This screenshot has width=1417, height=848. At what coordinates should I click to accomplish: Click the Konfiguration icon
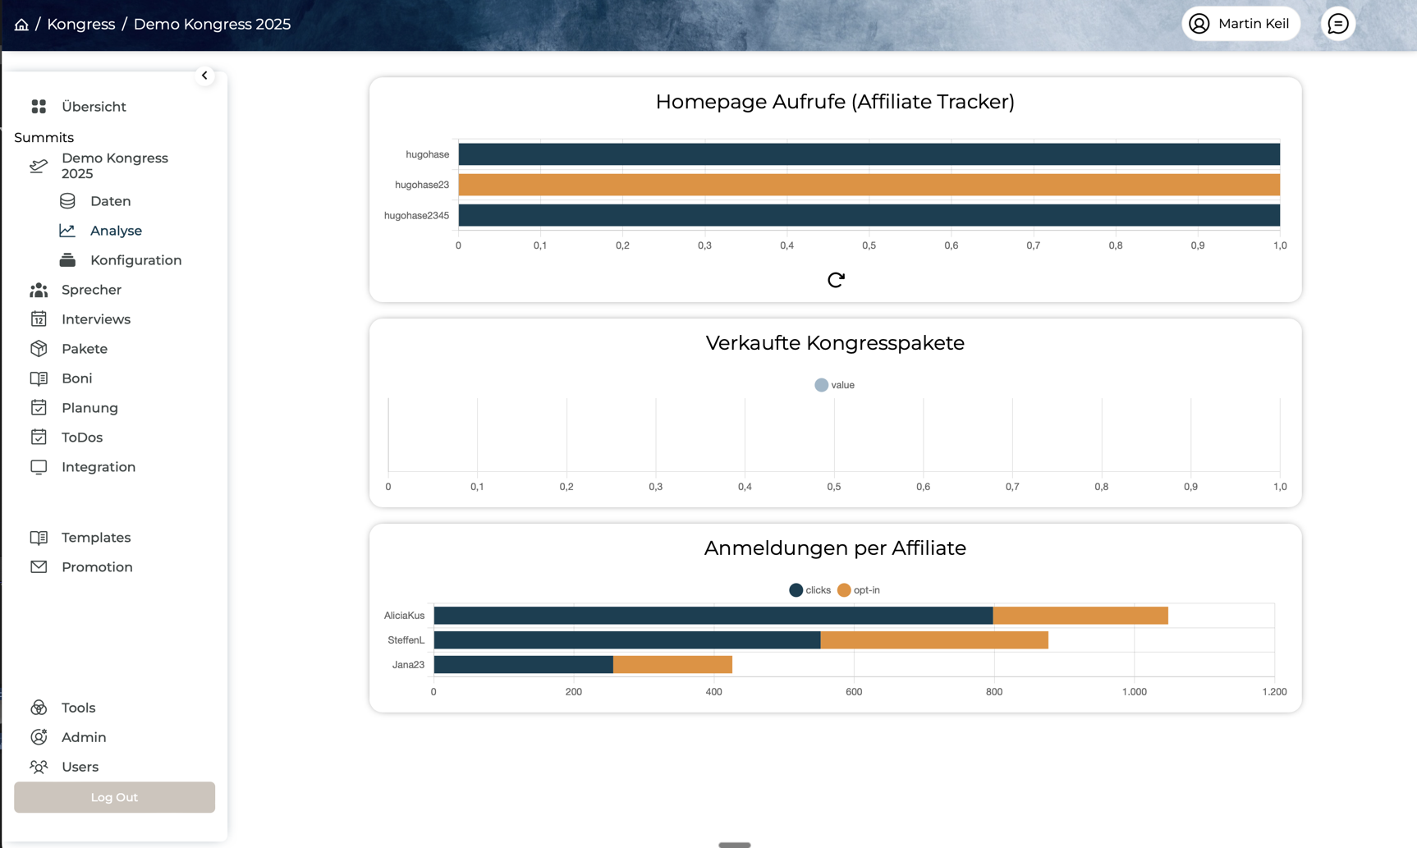pyautogui.click(x=67, y=260)
